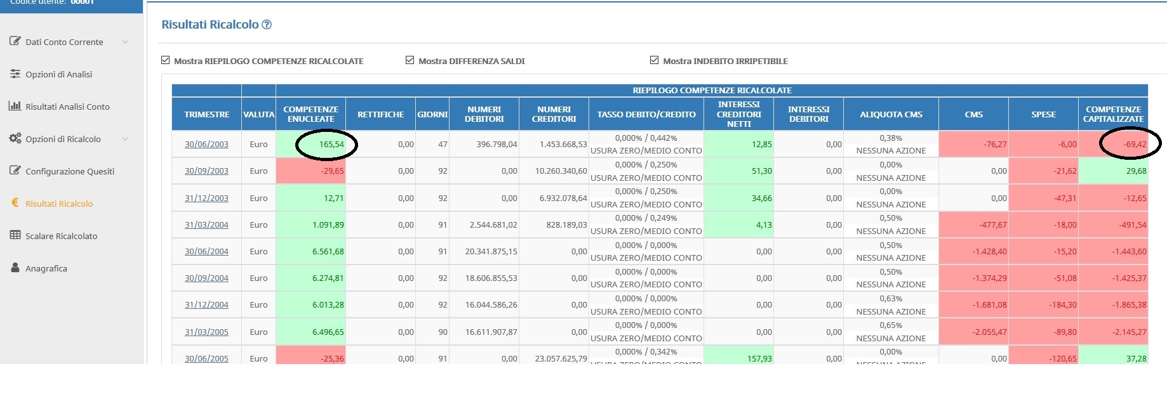The width and height of the screenshot is (1167, 411).
Task: Open trimestre 30/06/2005 link
Action: point(206,358)
